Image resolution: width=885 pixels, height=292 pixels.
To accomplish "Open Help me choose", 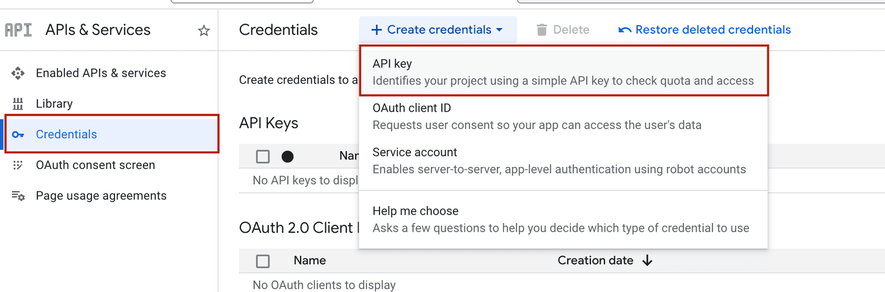I will pos(415,211).
